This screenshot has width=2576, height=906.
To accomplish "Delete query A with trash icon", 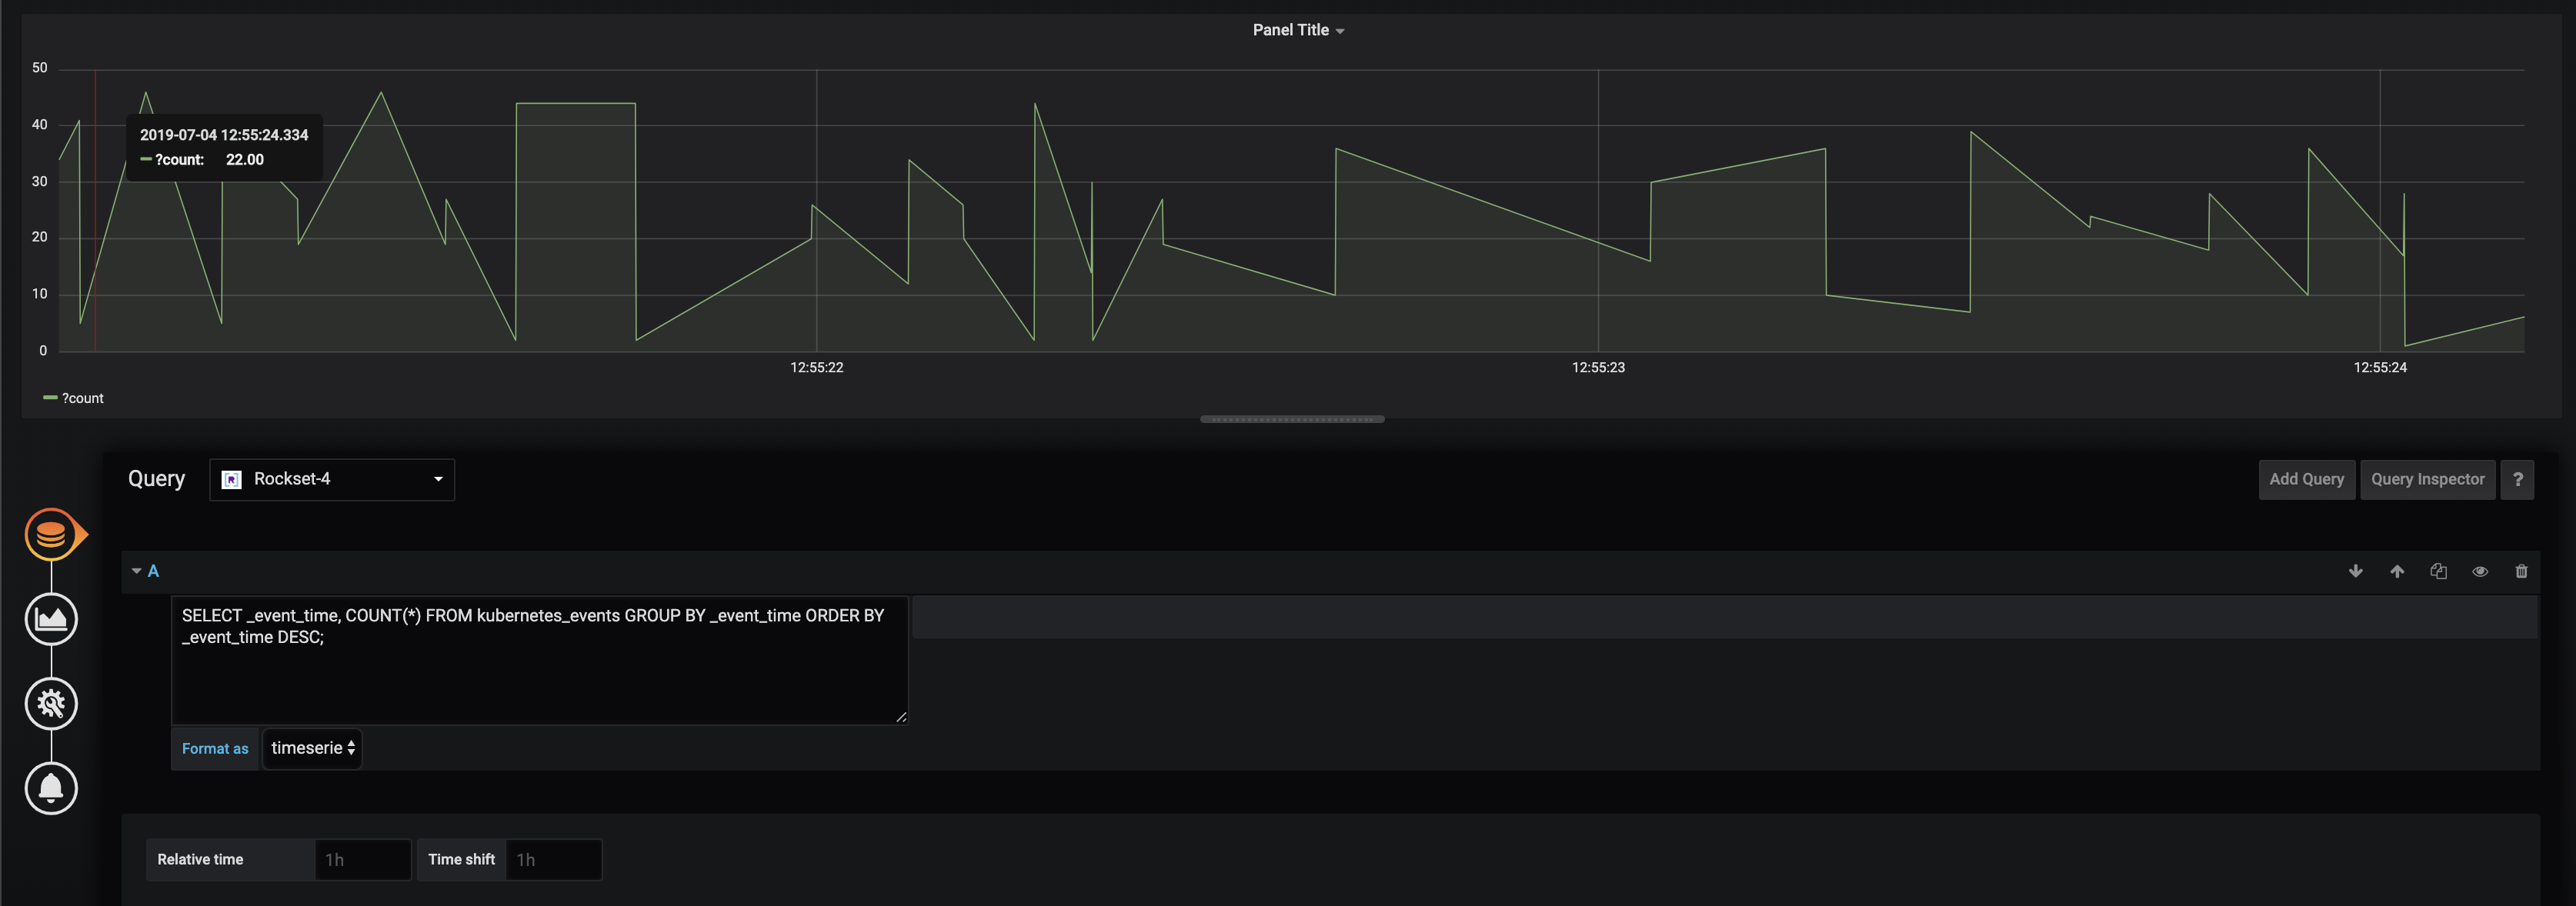I will click(x=2521, y=571).
